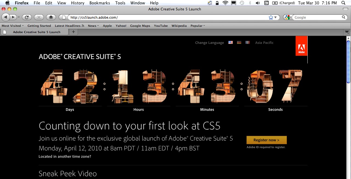Click the scrollbar up arrow
The image size is (351, 179).
(349, 38)
